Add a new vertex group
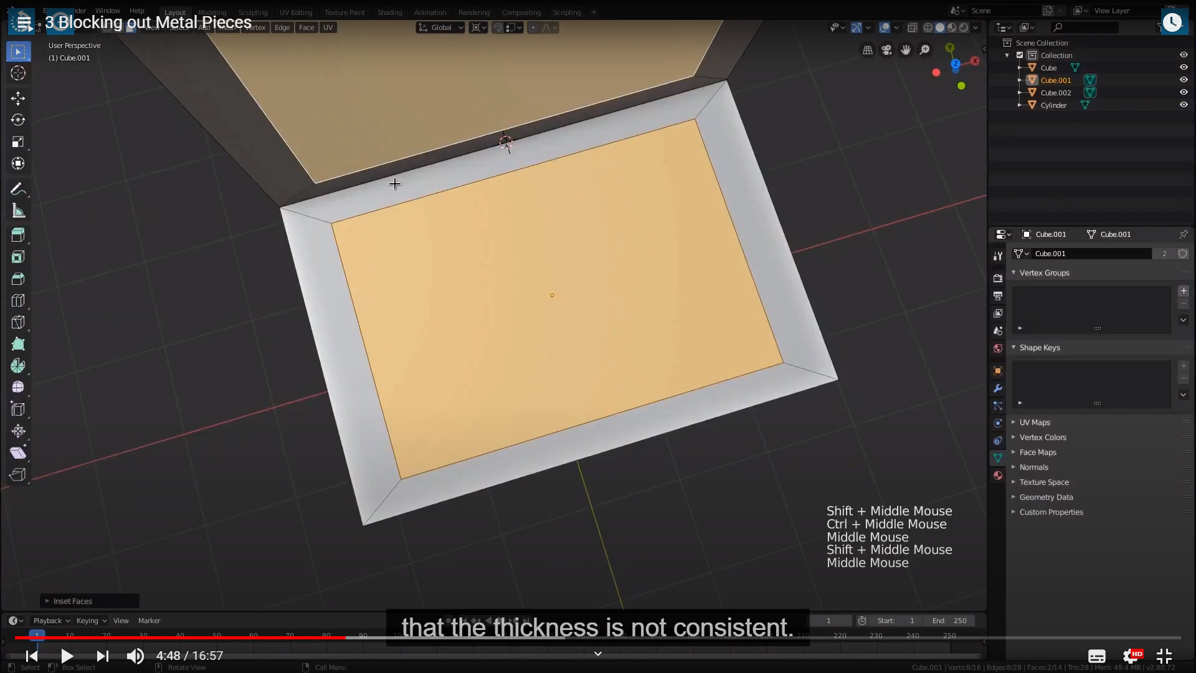1196x673 pixels. tap(1184, 291)
